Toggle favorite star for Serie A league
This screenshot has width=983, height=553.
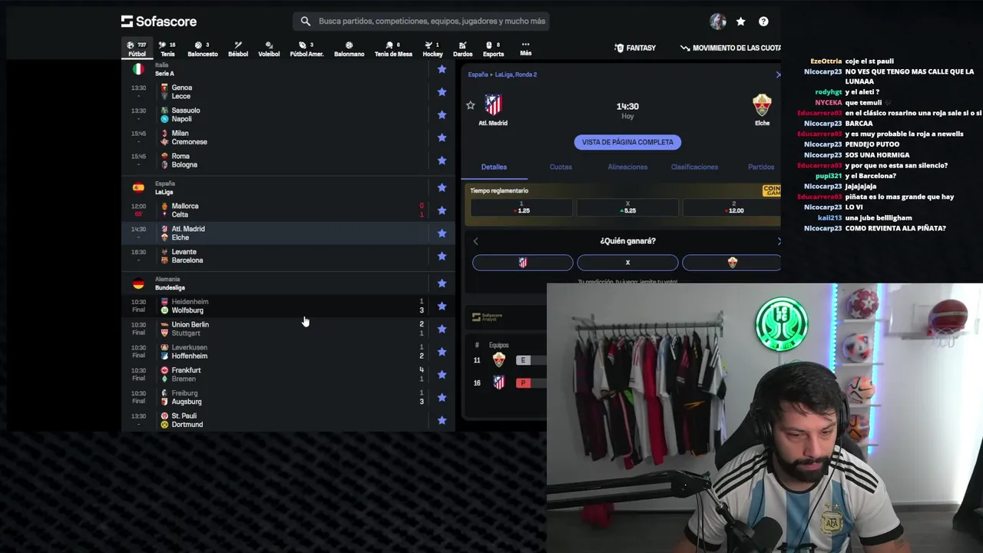442,69
